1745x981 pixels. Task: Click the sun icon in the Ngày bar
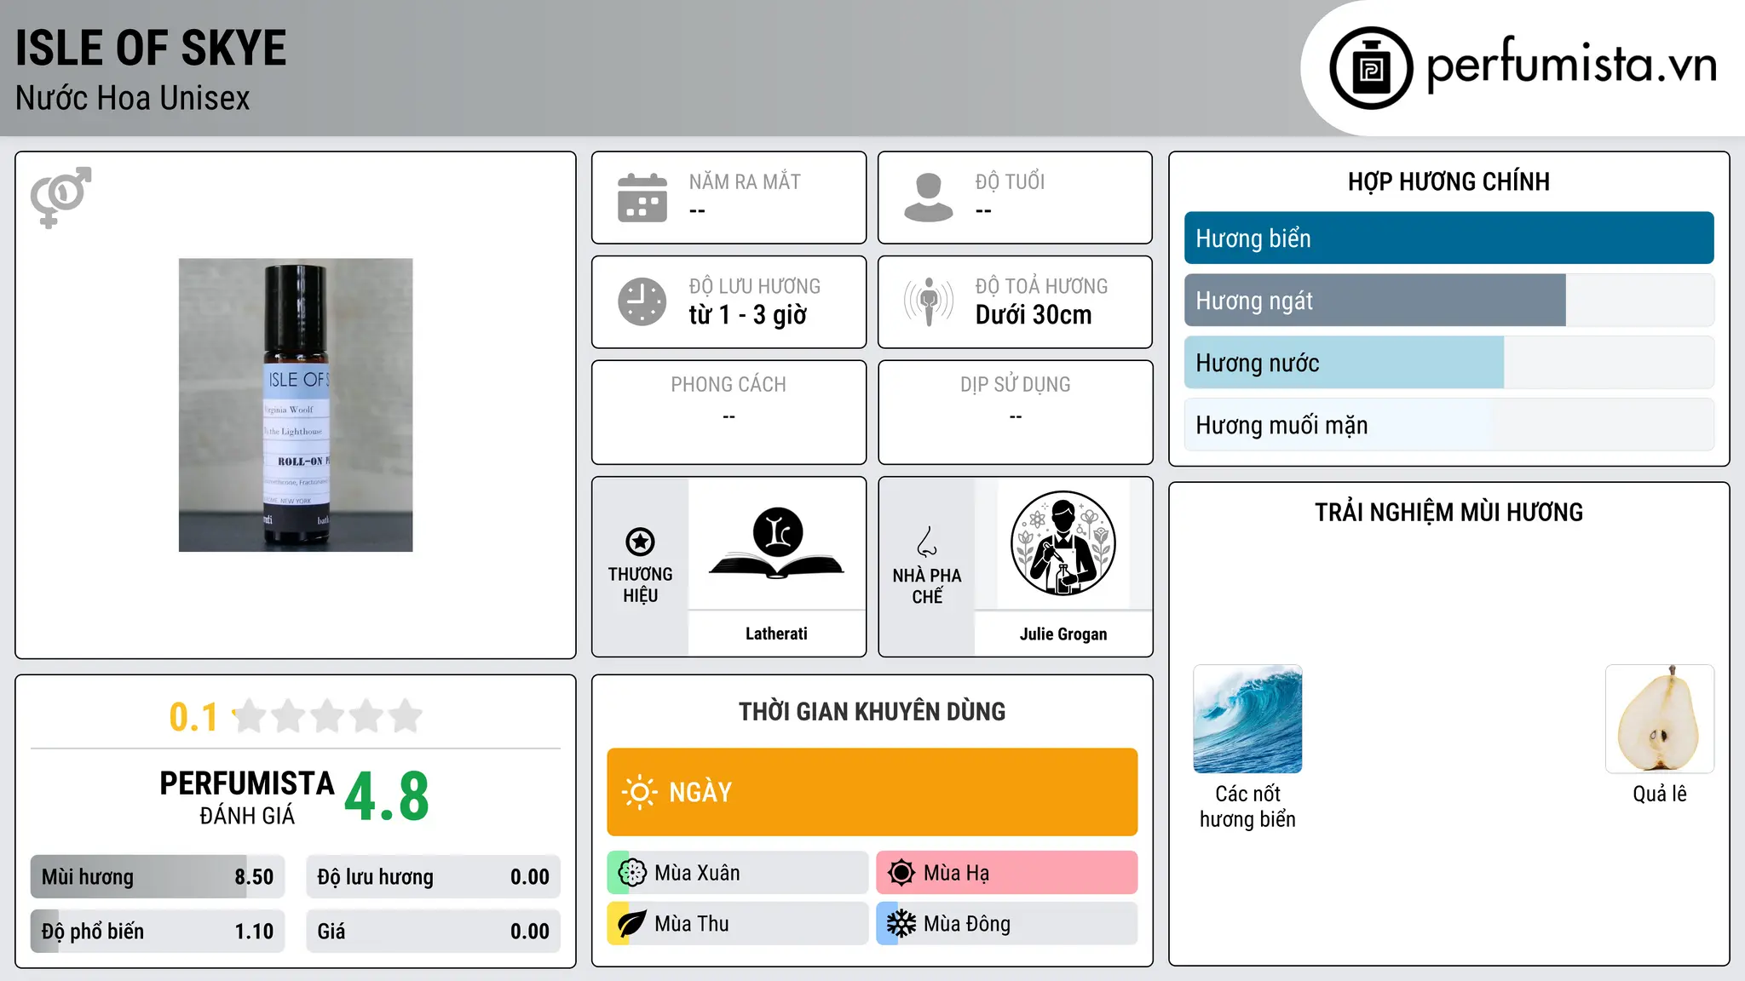(x=639, y=792)
